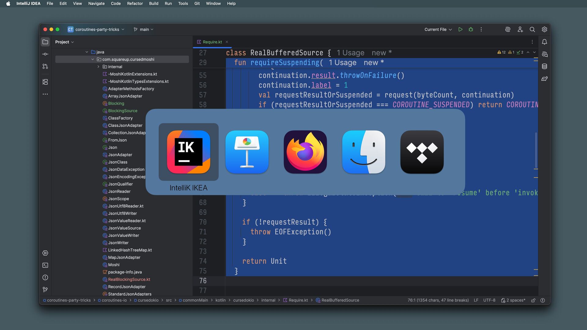This screenshot has height=330, width=587.
Task: Expand the internal folder in tree
Action: click(98, 67)
